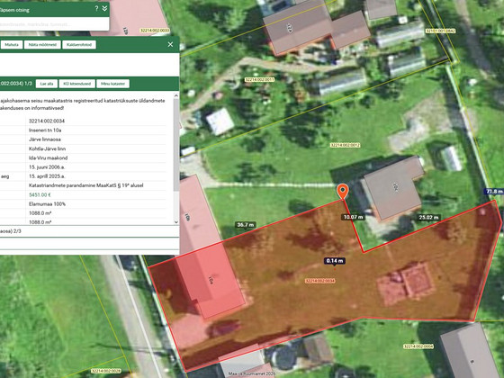Click parcel label 32214:002:0033 on the map
Image resolution: width=504 pixels, height=378 pixels.
click(x=155, y=31)
